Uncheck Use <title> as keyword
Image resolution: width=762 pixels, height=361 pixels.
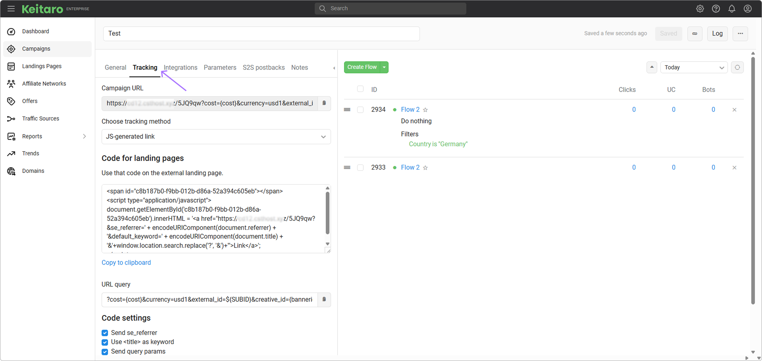tap(105, 342)
